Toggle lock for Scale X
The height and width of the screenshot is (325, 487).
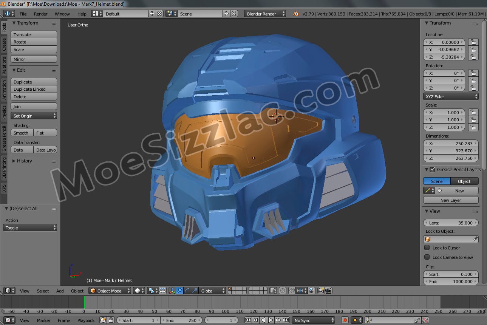473,112
